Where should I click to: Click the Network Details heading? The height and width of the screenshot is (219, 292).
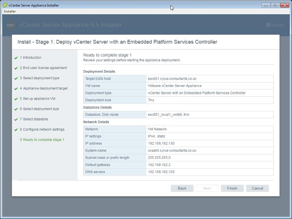[96, 122]
